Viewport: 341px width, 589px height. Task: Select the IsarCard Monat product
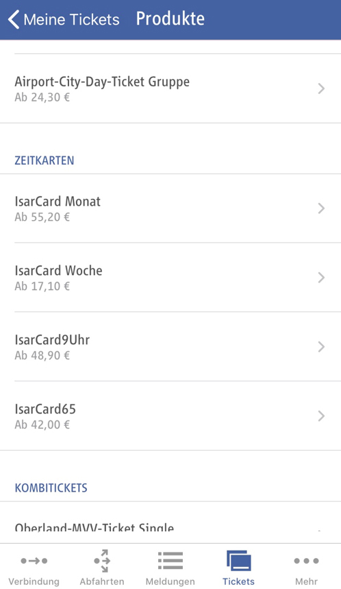tap(170, 208)
